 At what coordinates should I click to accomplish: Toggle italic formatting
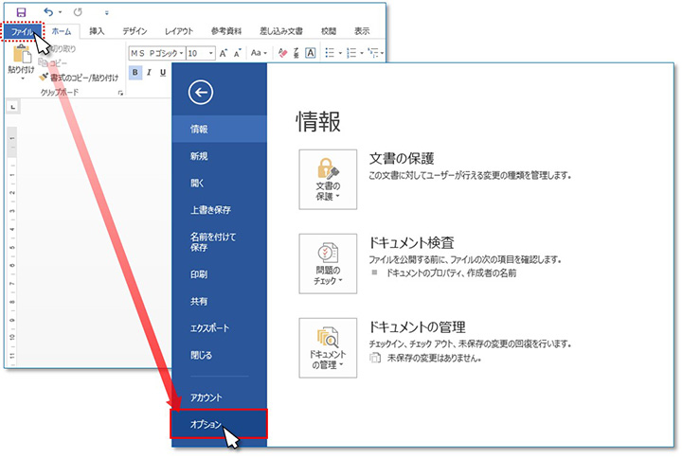[149, 73]
